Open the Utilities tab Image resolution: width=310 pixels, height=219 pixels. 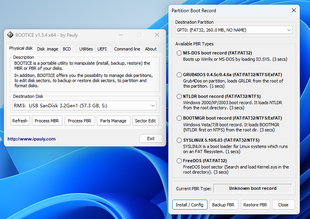point(86,49)
